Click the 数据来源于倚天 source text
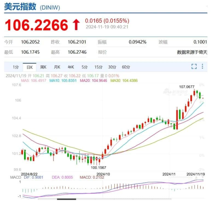Screen dimensions: 211x204 pos(192,52)
